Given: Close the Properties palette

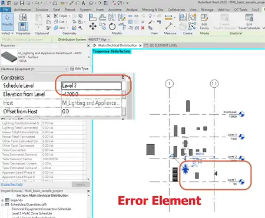Looking at the screenshot, I should [x=88, y=45].
